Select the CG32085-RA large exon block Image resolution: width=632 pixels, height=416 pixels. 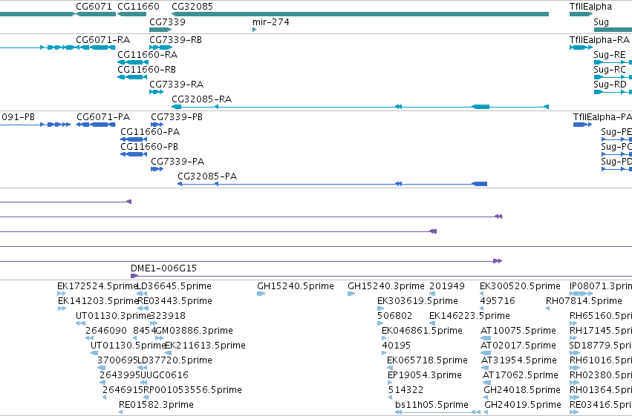[x=480, y=107]
